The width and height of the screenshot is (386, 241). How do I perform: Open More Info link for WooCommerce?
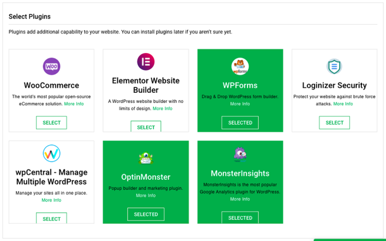74,104
